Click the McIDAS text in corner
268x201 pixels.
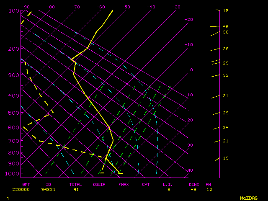[x=248, y=198]
